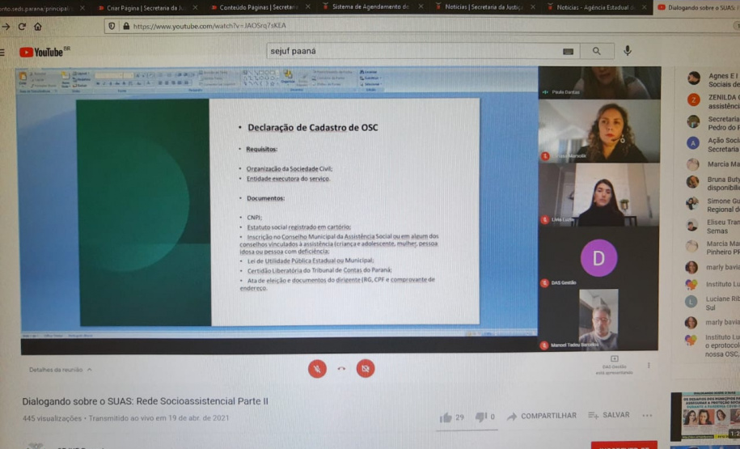This screenshot has width=740, height=449.
Task: Click the browser address bar URL
Action: [209, 26]
